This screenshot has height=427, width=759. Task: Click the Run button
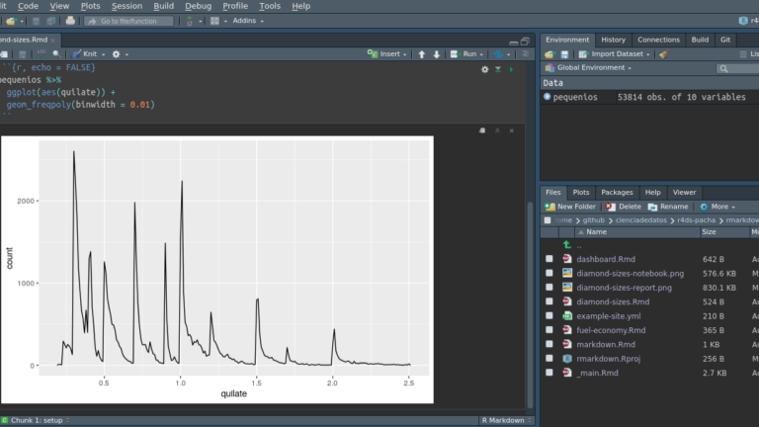tap(464, 54)
